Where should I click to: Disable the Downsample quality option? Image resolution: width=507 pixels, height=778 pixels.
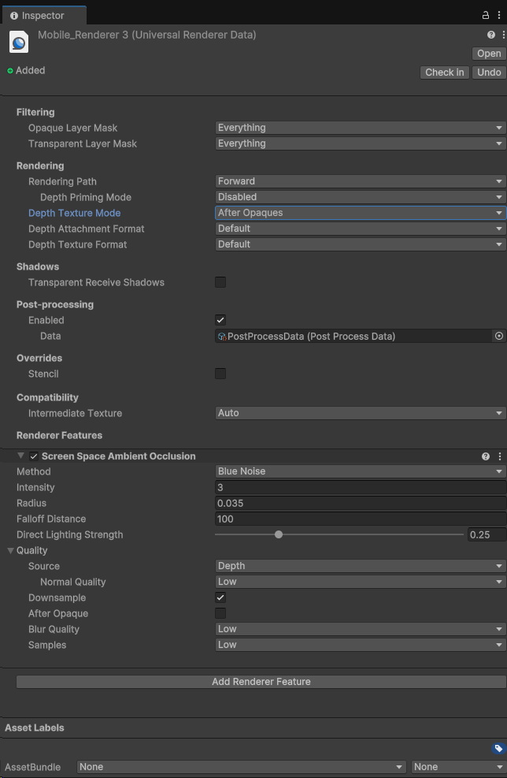coord(220,597)
